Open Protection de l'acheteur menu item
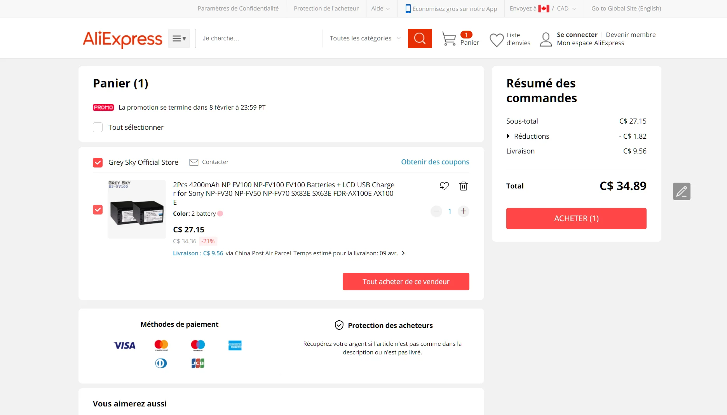The height and width of the screenshot is (415, 727). coord(326,9)
